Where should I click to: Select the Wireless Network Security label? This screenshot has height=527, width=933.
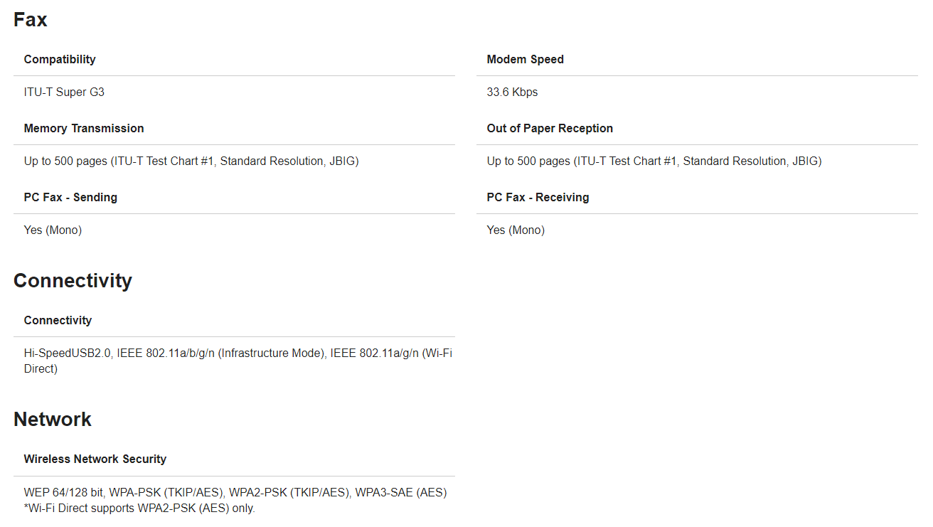[x=95, y=459]
